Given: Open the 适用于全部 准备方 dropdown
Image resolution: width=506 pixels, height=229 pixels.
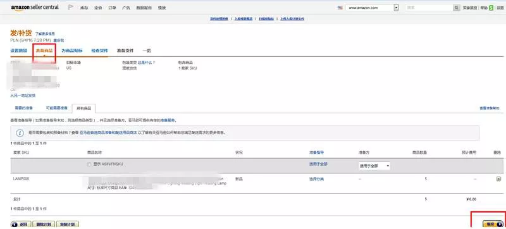Looking at the screenshot, I should pyautogui.click(x=374, y=166).
